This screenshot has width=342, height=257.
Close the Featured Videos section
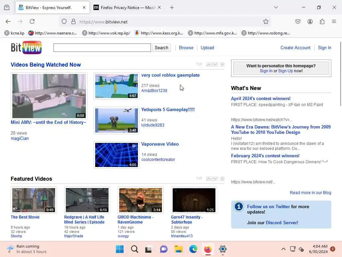(x=222, y=179)
